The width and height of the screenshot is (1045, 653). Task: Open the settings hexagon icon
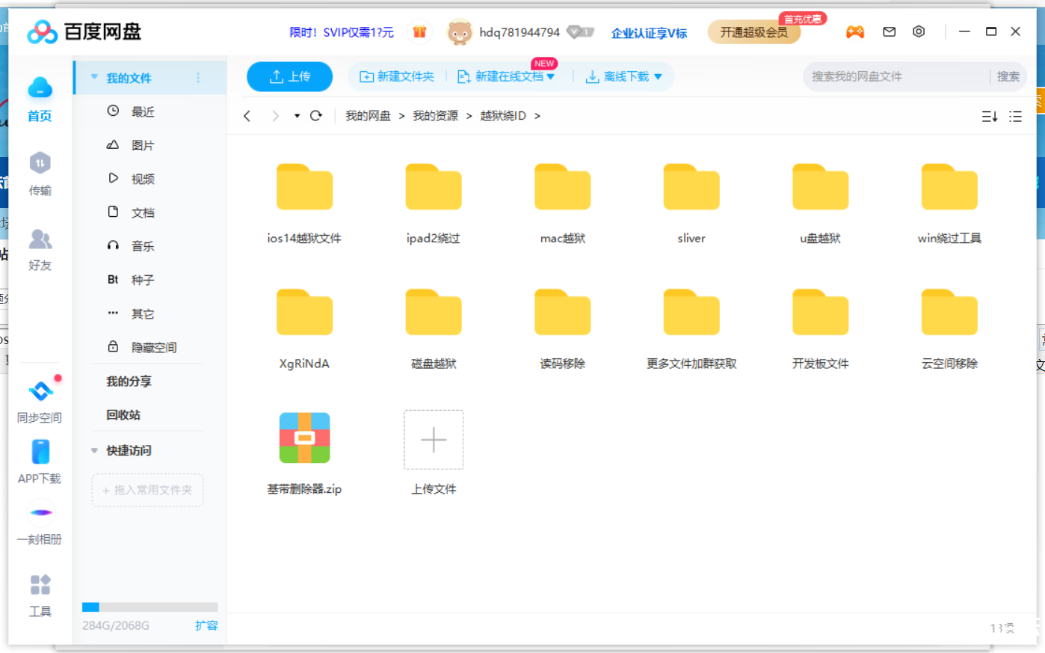[x=919, y=31]
